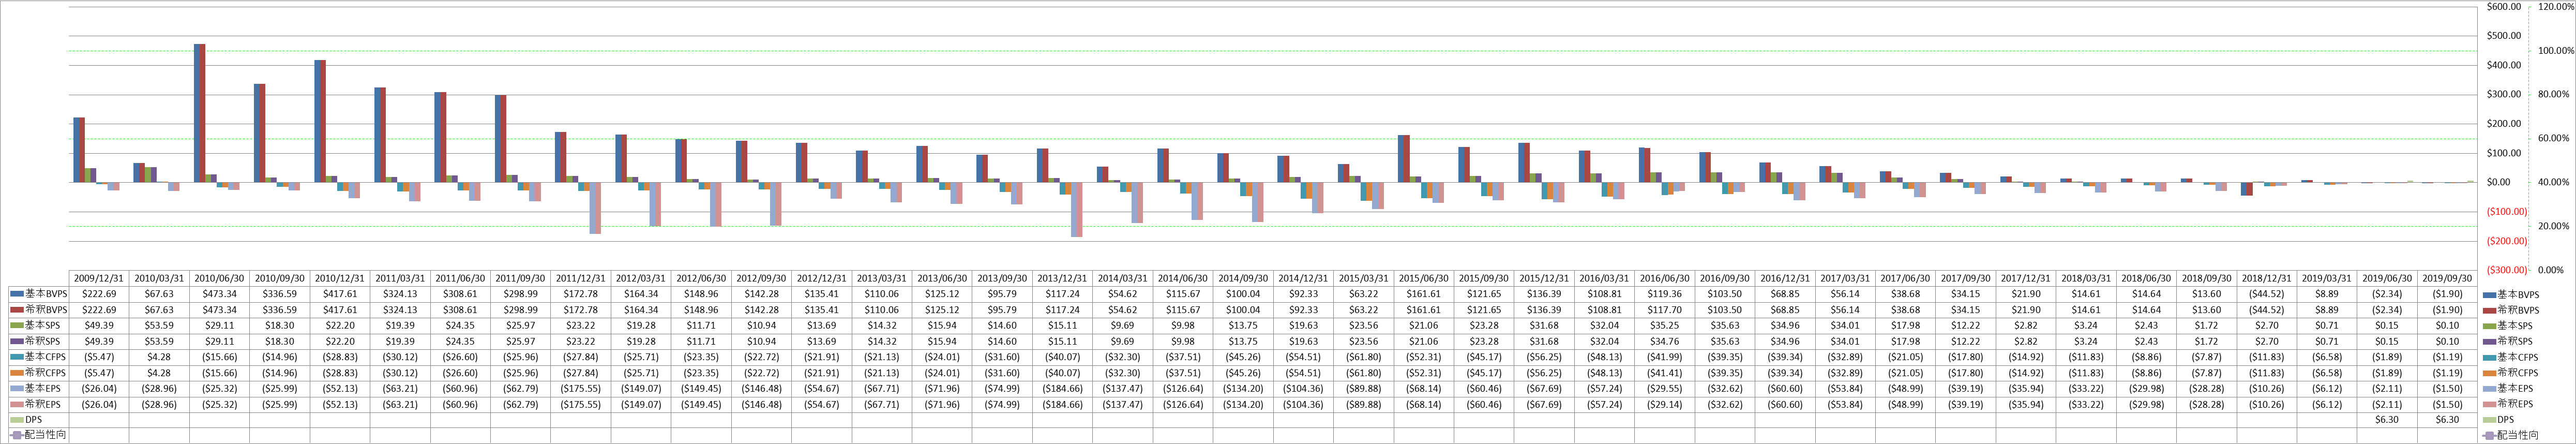The image size is (2576, 444).
Task: Click the 希釈BVPS value $417.61 for 2010/12/31
Action: tap(340, 310)
